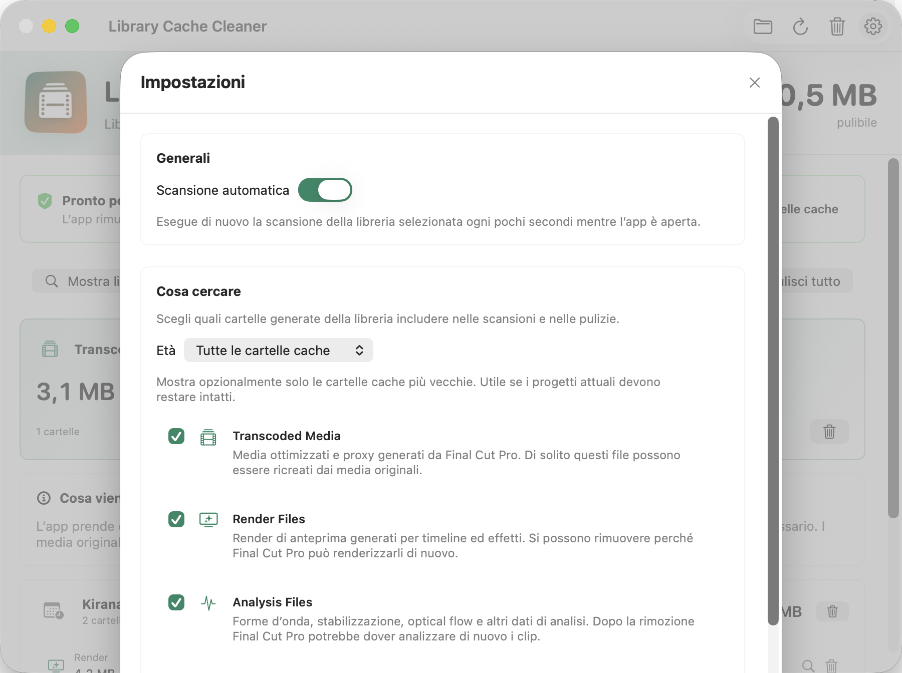Click the trash icon next to the bottom-right magnifier
This screenshot has width=902, height=673.
(831, 665)
